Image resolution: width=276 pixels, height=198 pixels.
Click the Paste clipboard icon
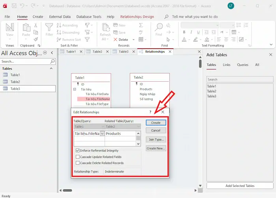[26, 28]
